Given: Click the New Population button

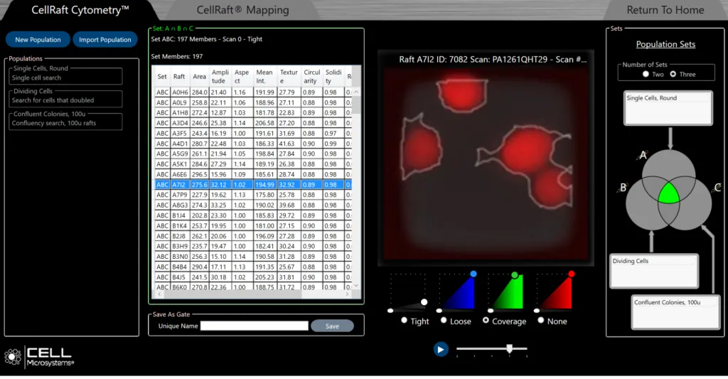Looking at the screenshot, I should point(38,40).
